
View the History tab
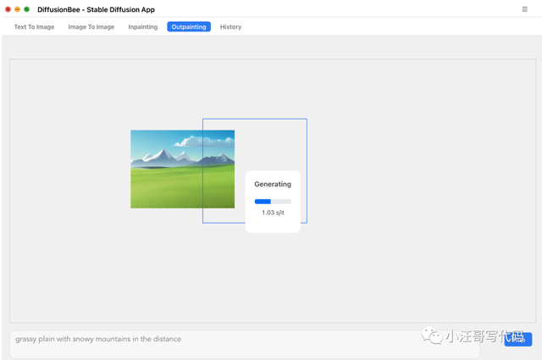pos(230,27)
